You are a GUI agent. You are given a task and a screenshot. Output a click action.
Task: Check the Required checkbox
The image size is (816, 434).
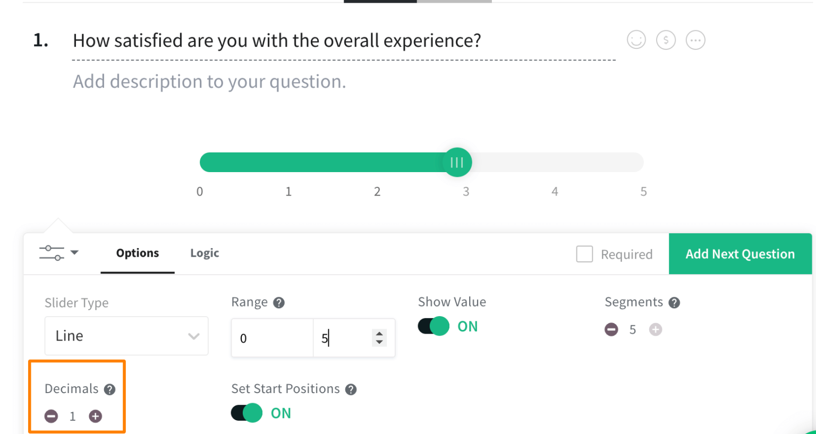tap(584, 254)
